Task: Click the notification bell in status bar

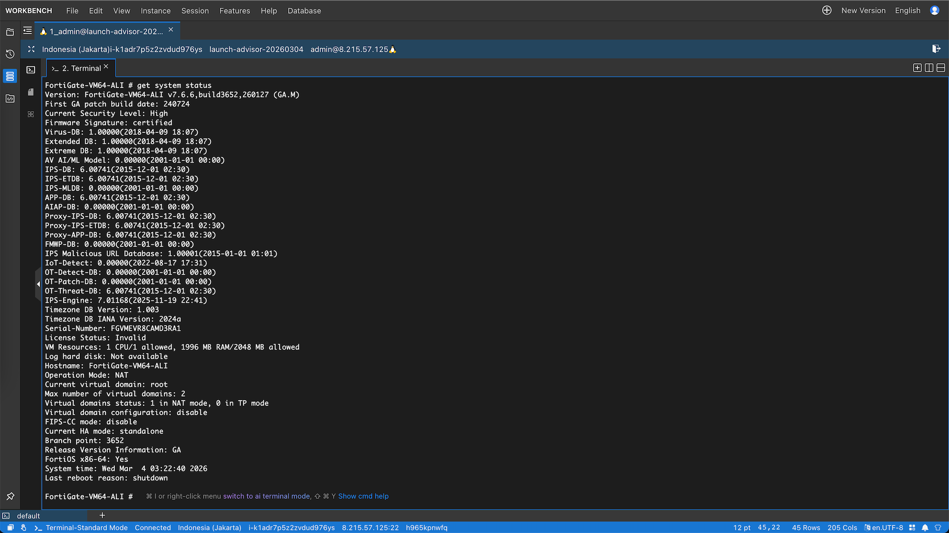Action: pyautogui.click(x=925, y=528)
